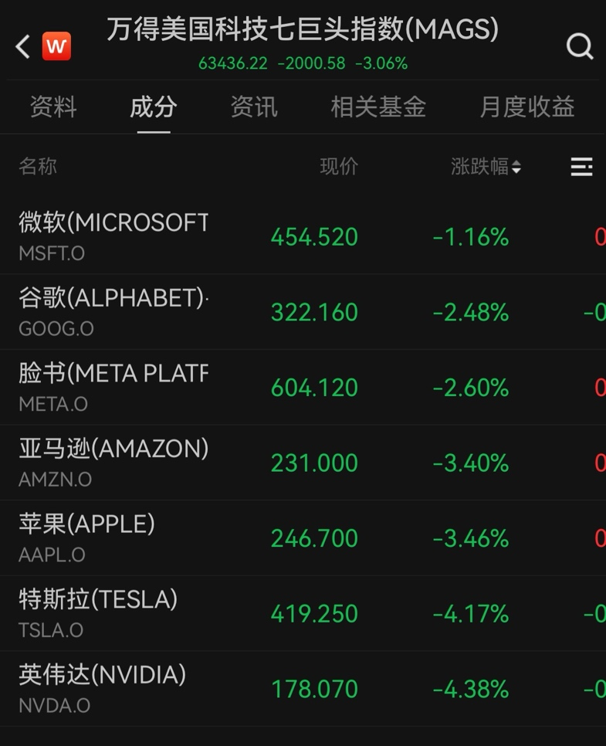View the 月度收益 tab
Image resolution: width=606 pixels, height=746 pixels.
pyautogui.click(x=527, y=107)
